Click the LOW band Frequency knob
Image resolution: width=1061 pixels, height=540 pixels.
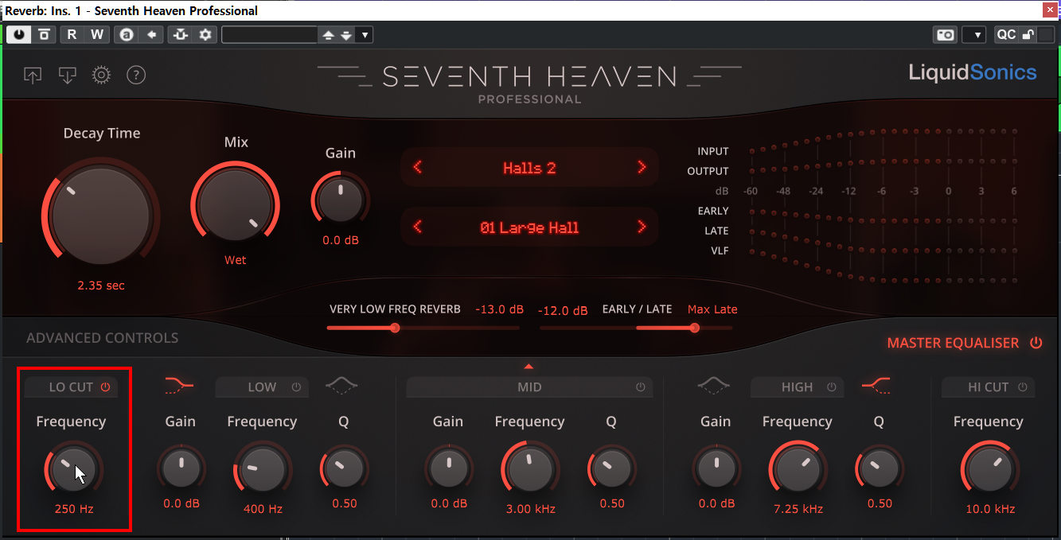(261, 470)
